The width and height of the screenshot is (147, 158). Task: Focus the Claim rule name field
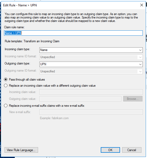click(x=73, y=33)
